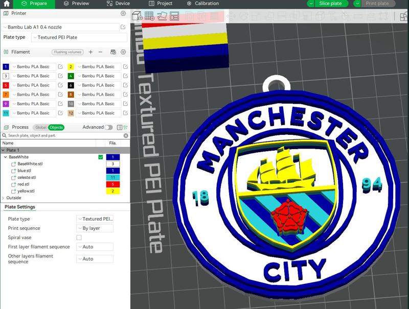Viewport: 409px width, 309px height.
Task: Toggle the Spiral vase checkbox
Action: click(79, 237)
